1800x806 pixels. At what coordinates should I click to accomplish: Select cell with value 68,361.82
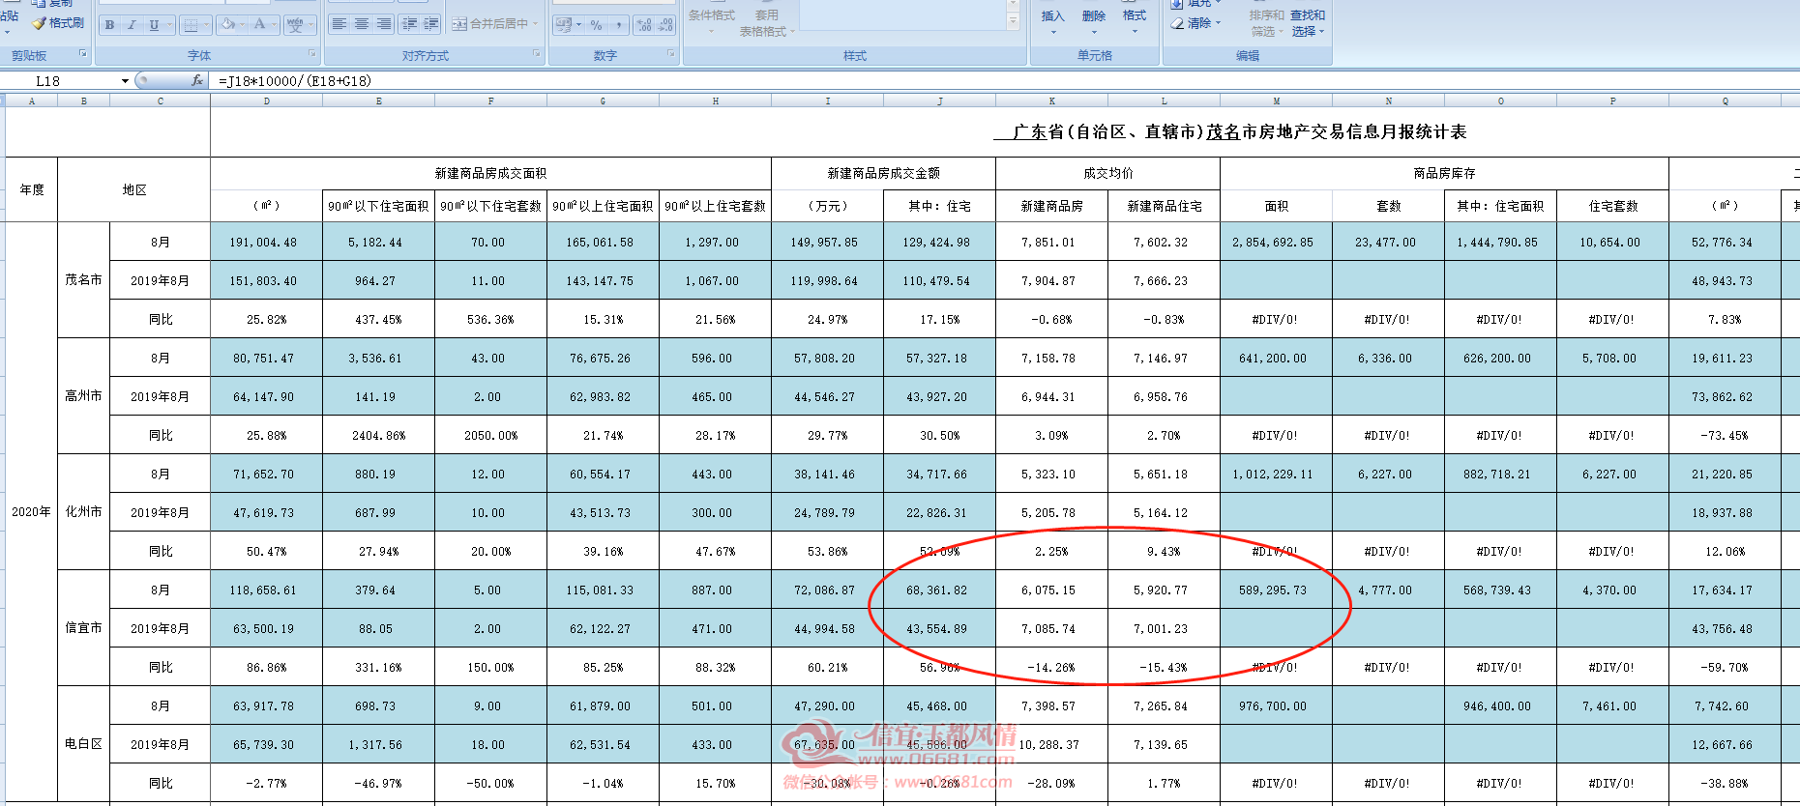click(940, 590)
